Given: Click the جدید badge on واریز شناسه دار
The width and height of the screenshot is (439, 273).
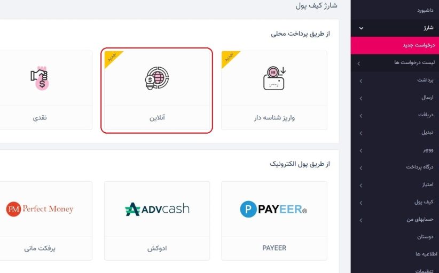Looking at the screenshot, I should 230,58.
